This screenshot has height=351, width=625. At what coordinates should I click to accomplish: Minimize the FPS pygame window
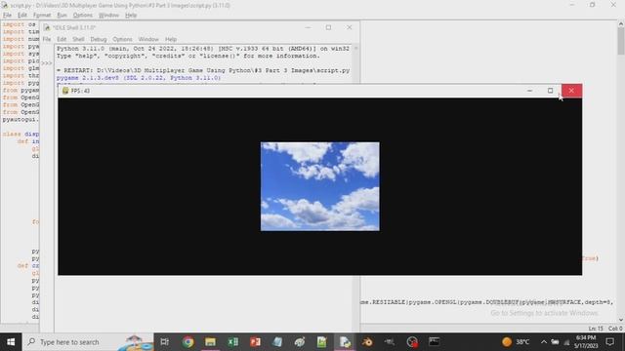coord(529,91)
